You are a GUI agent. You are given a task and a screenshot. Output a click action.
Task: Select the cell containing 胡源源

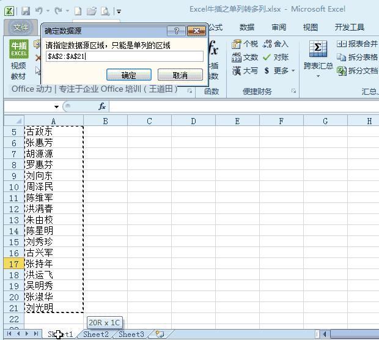pos(54,154)
